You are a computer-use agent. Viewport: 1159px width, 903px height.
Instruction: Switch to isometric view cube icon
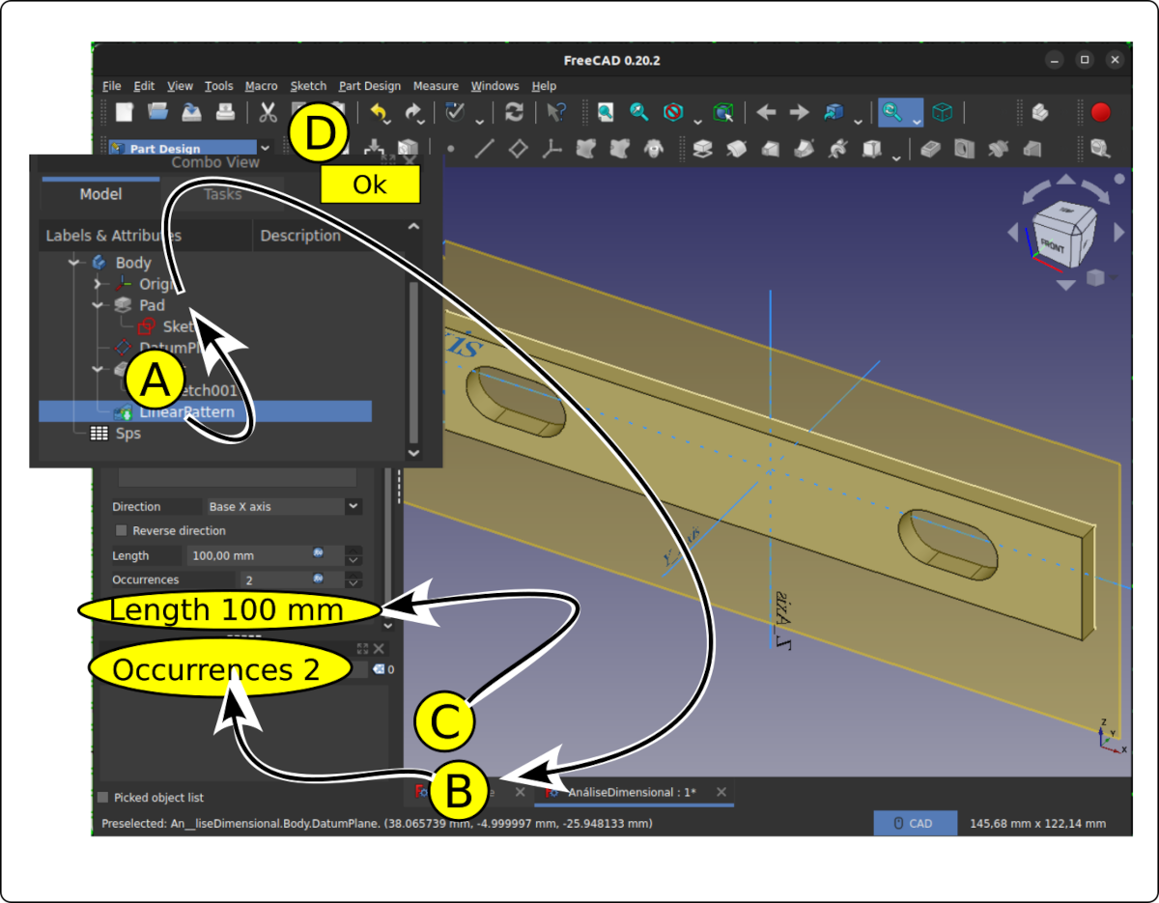943,112
